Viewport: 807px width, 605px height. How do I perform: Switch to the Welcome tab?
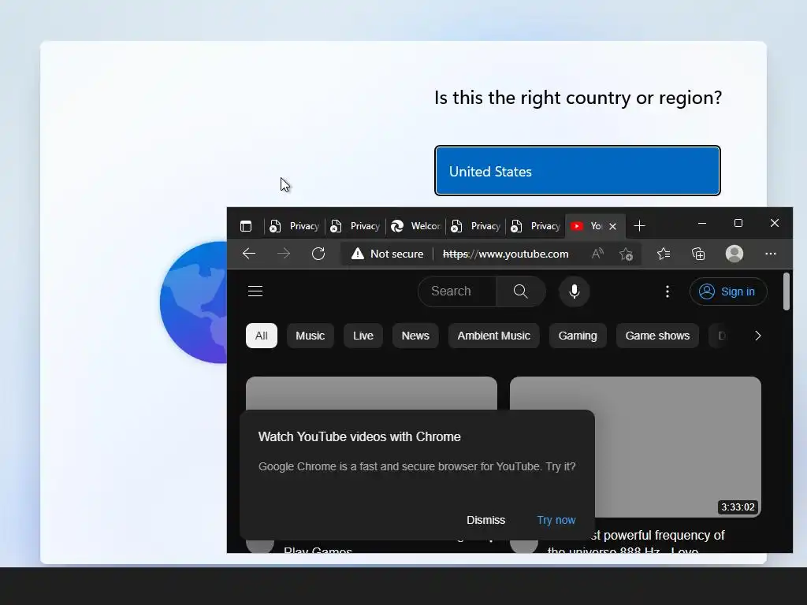pos(416,226)
